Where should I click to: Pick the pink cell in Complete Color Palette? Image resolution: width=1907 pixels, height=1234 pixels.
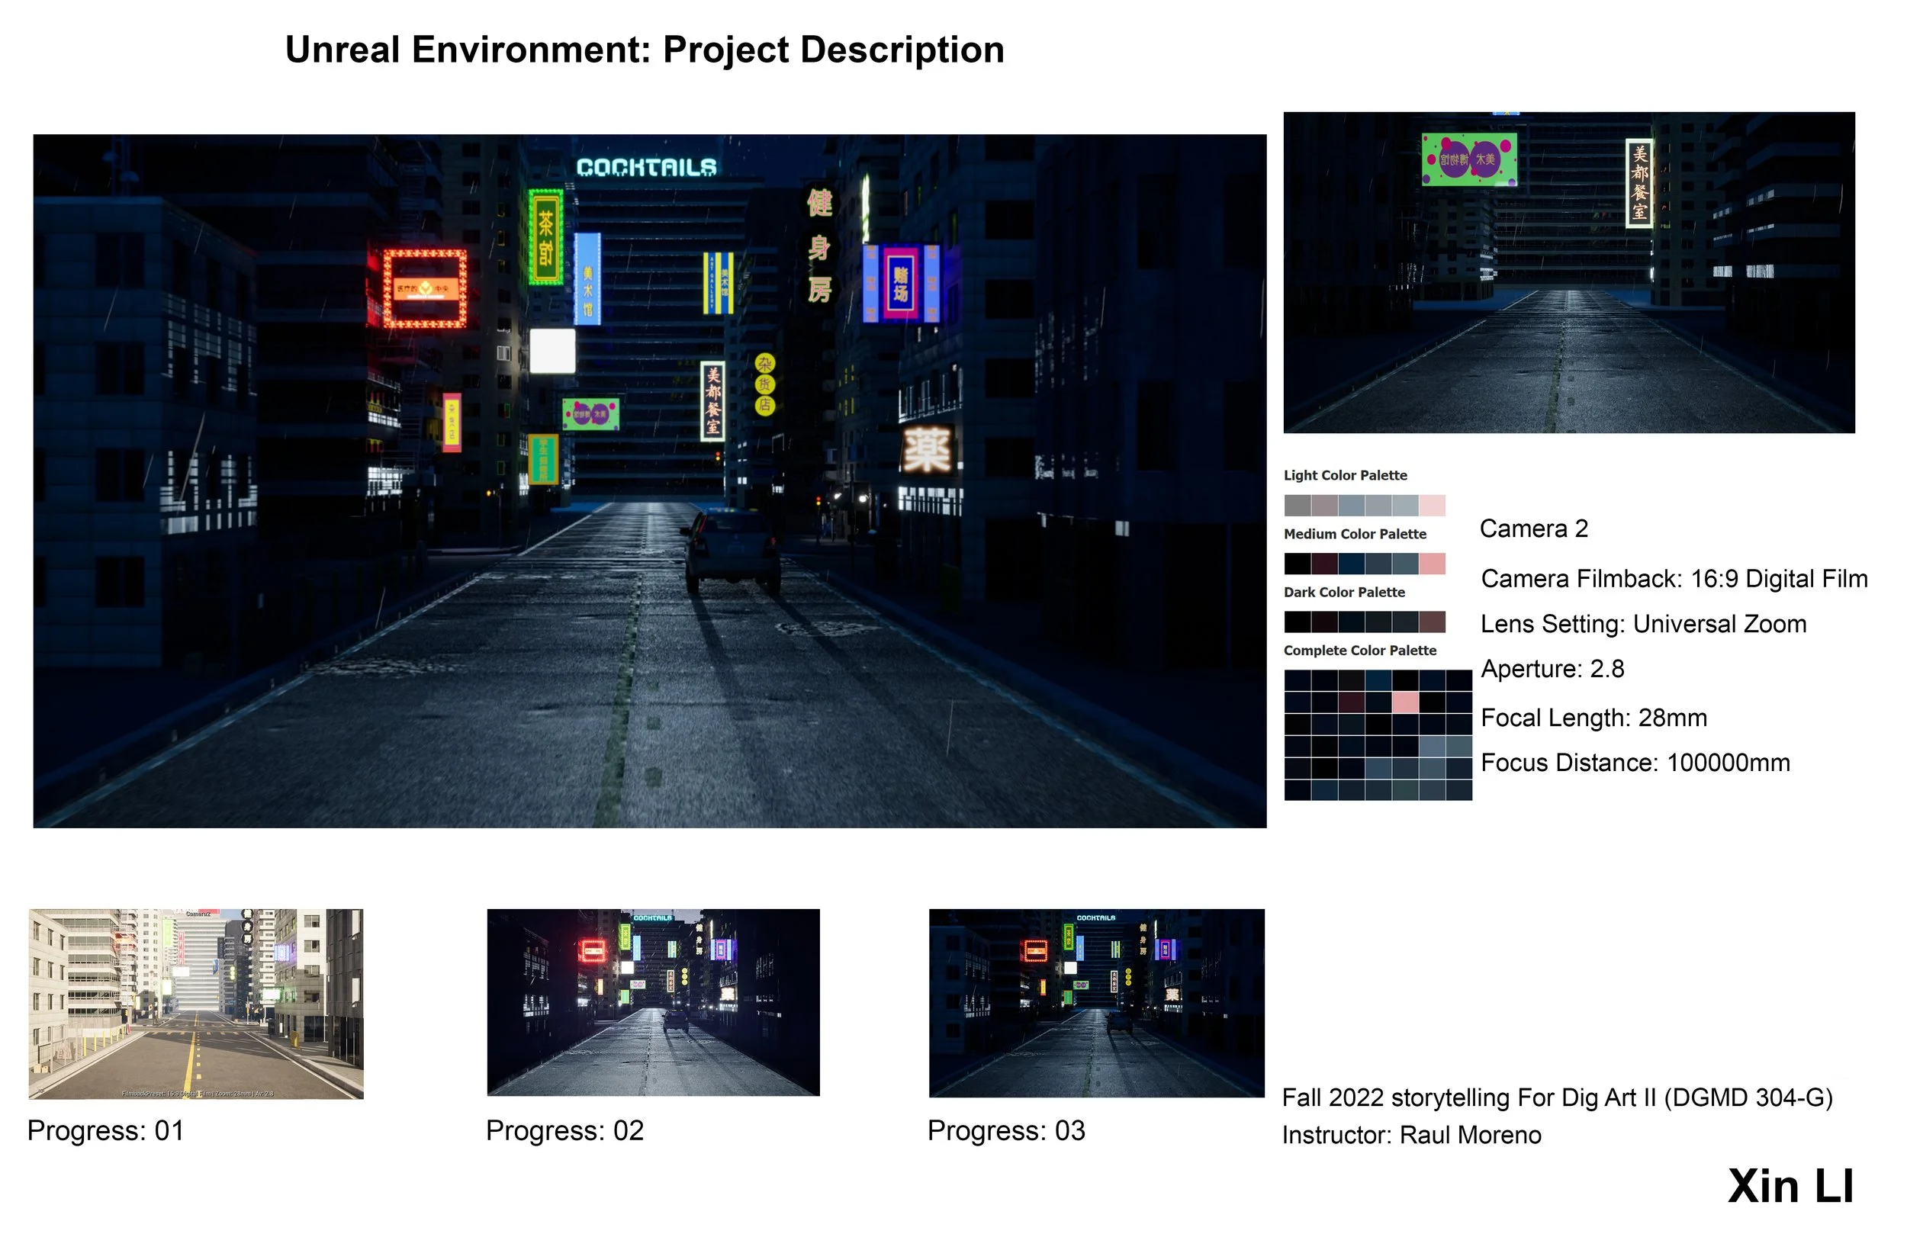click(x=1405, y=702)
